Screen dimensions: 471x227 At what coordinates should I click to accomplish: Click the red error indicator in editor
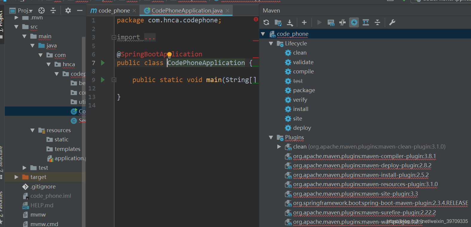tap(256, 19)
